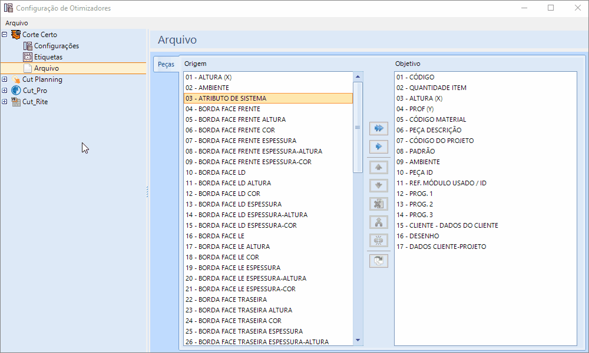Image resolution: width=589 pixels, height=353 pixels.
Task: Select '01 - ALTURA (X)' in Origem list
Action: click(x=268, y=77)
